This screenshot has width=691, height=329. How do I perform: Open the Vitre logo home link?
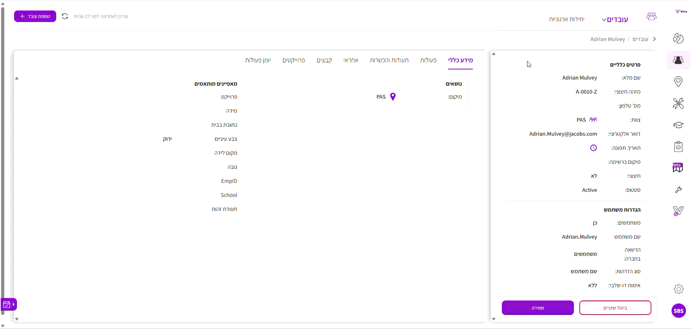click(681, 12)
